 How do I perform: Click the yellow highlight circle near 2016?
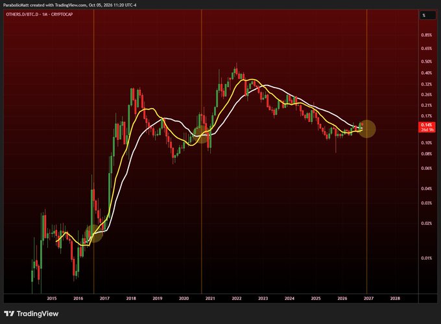[94, 233]
